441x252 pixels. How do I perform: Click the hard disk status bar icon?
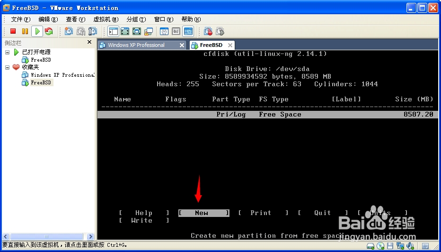click(370, 246)
